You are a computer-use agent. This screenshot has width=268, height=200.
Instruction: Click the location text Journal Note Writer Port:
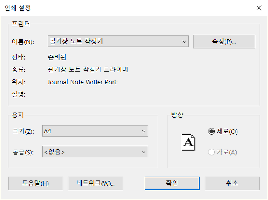[83, 82]
